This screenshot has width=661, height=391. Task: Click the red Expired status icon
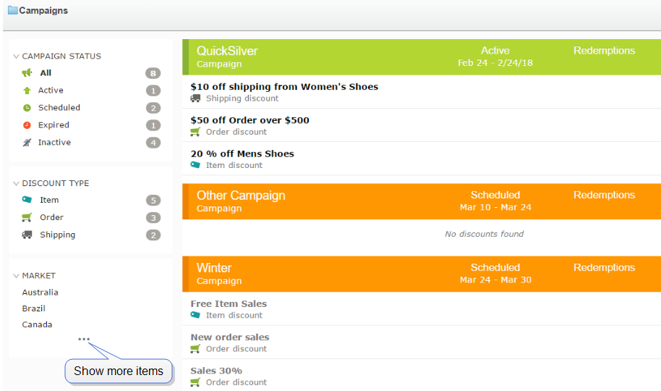[x=27, y=125]
